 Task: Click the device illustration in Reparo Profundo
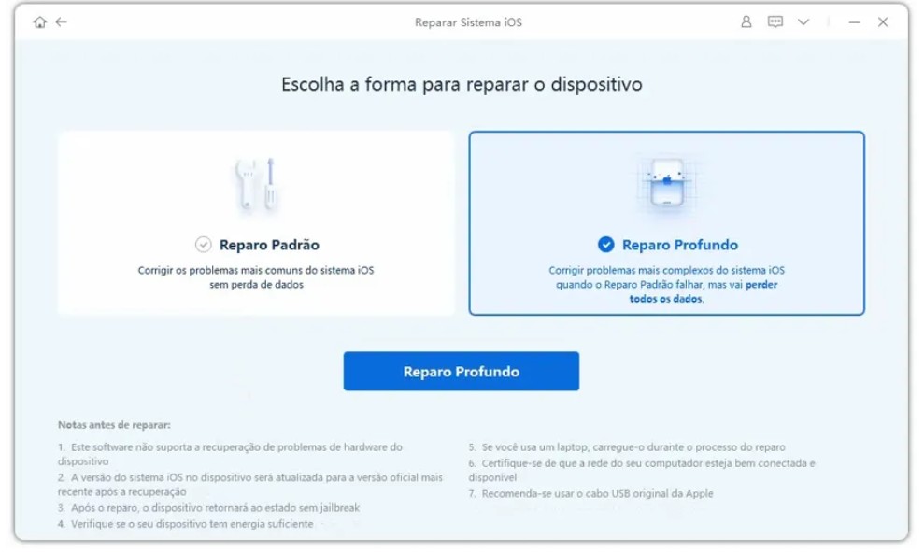pos(666,186)
